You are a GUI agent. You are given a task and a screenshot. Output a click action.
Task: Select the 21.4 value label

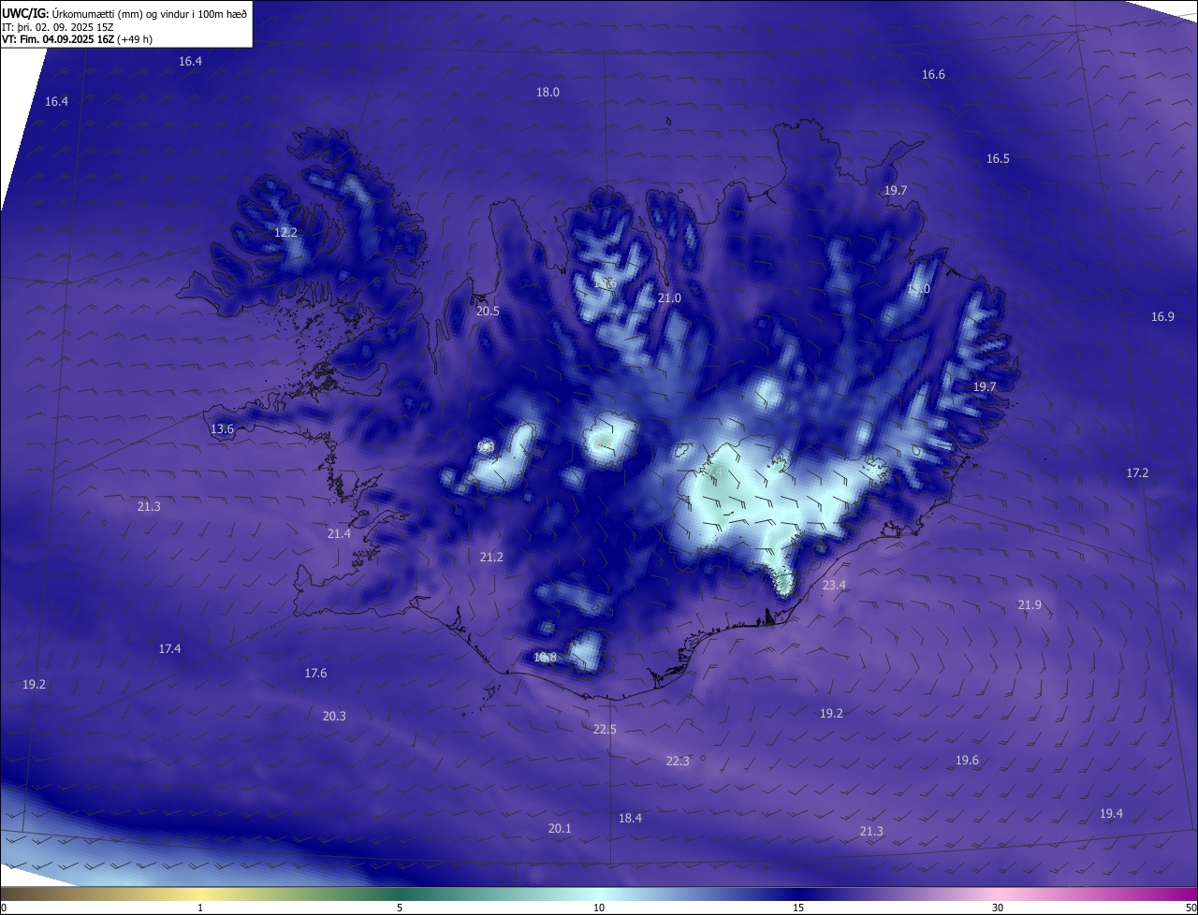tap(339, 533)
